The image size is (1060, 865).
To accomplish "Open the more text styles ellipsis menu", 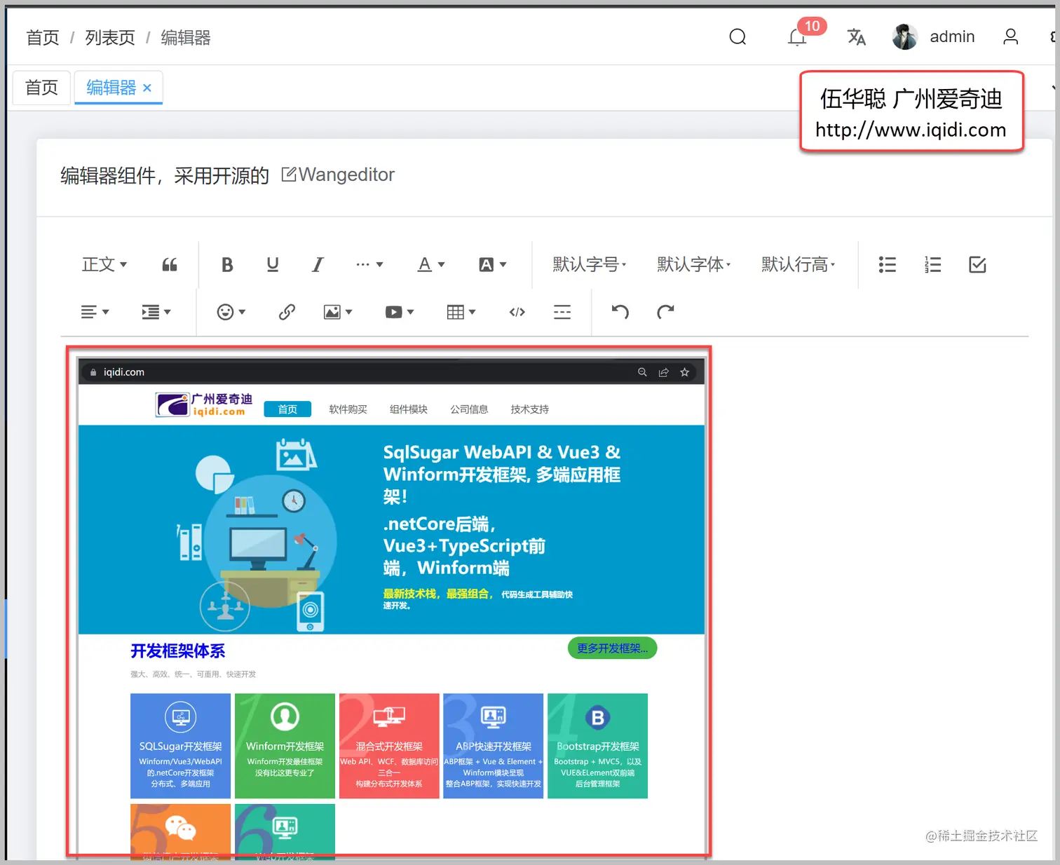I will 369,264.
